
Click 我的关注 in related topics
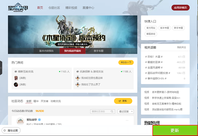(x=182, y=47)
